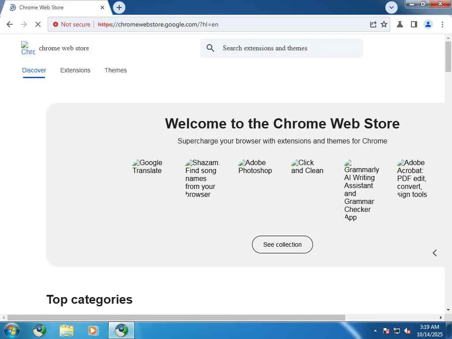Toggle the side panel icon
This screenshot has height=339, width=452.
414,24
